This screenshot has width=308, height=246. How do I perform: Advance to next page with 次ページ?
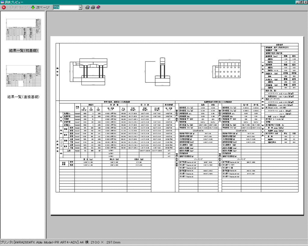point(40,8)
